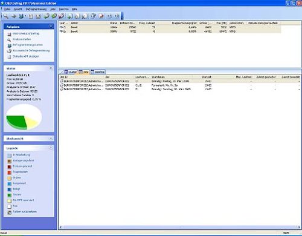The width and height of the screenshot is (302, 236).
Task: Click the status pie chart
Action: pyautogui.click(x=24, y=117)
